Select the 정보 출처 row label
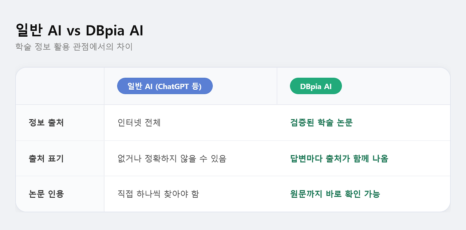This screenshot has width=466, height=230. (x=46, y=123)
